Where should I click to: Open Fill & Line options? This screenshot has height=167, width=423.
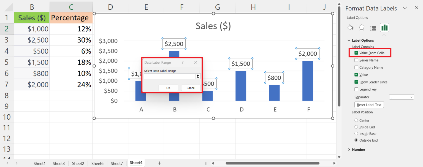(x=350, y=28)
